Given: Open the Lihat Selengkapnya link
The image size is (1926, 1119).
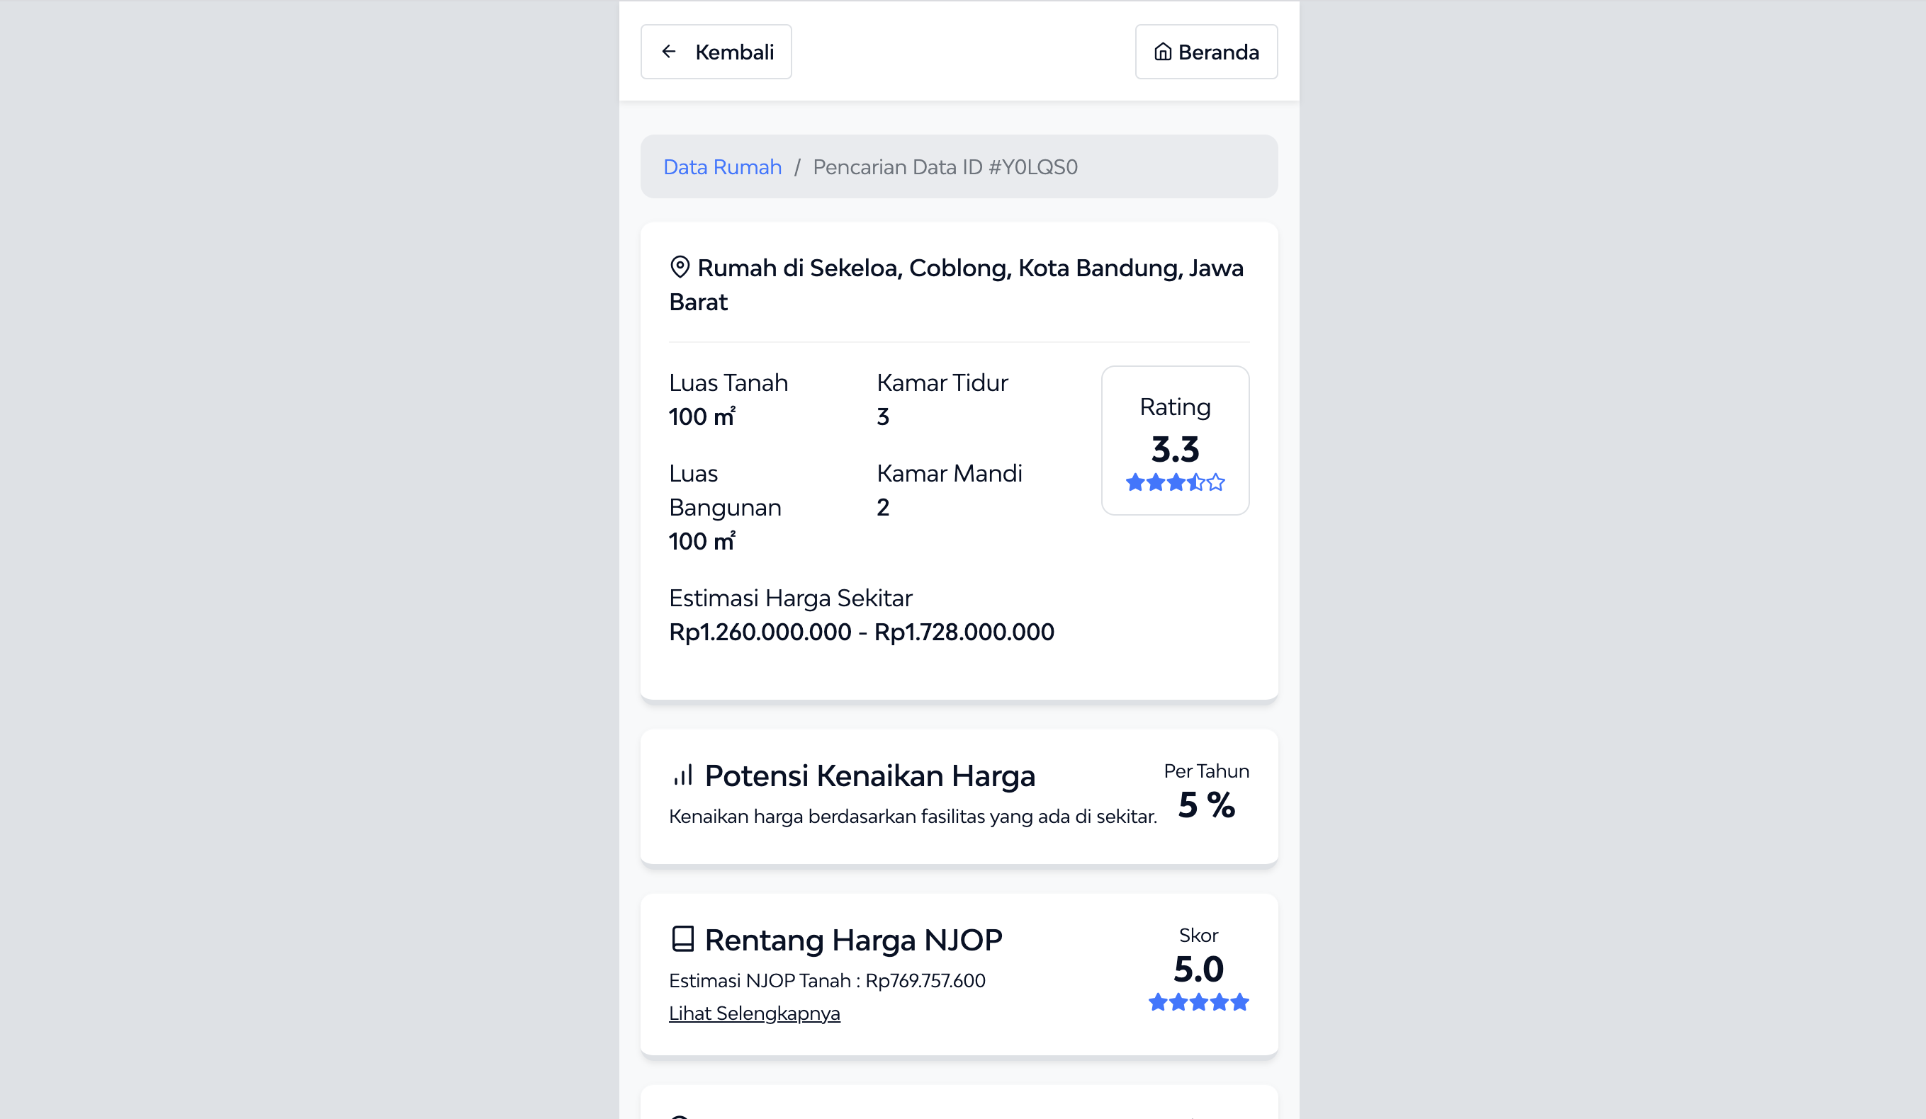Looking at the screenshot, I should [755, 1013].
